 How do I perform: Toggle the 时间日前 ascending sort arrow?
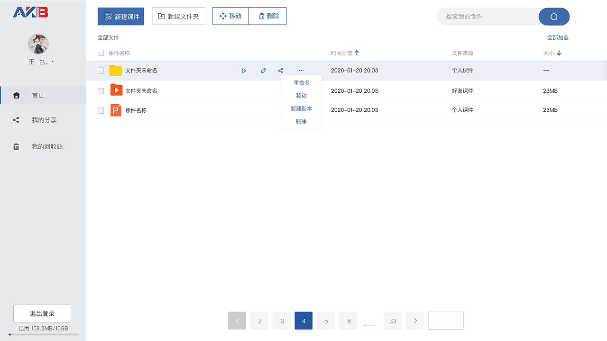click(x=357, y=53)
